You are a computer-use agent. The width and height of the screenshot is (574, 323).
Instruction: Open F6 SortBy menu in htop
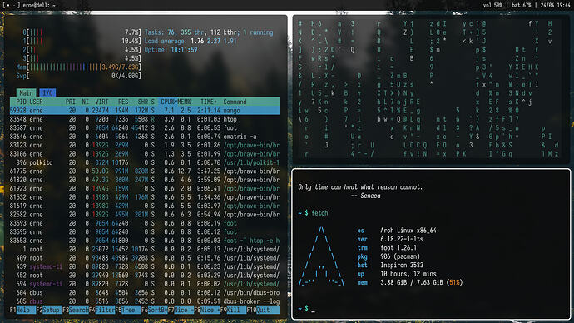point(155,310)
